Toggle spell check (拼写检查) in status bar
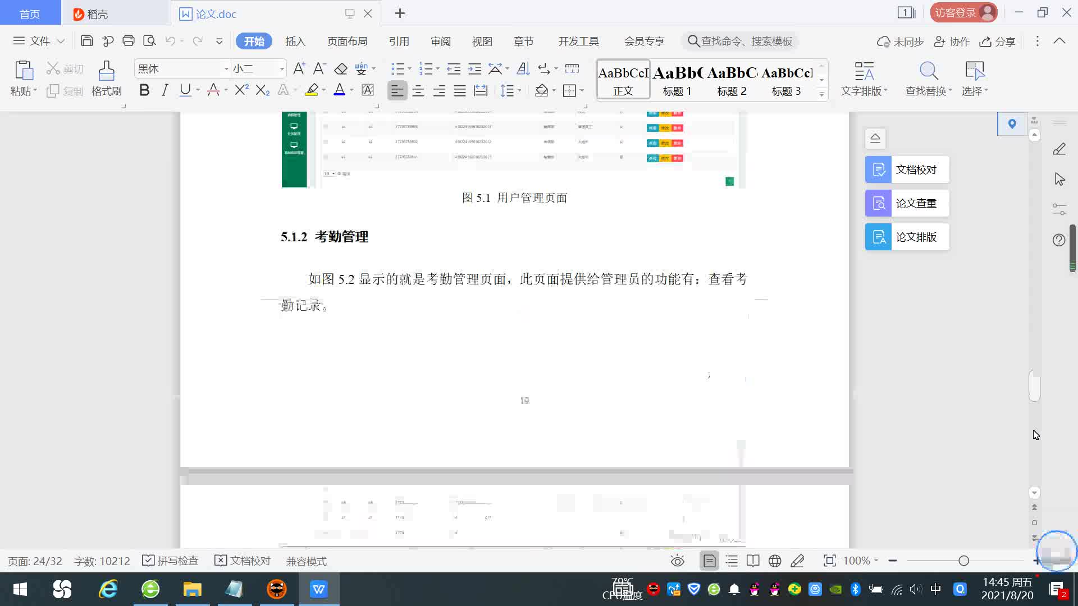 click(x=170, y=561)
